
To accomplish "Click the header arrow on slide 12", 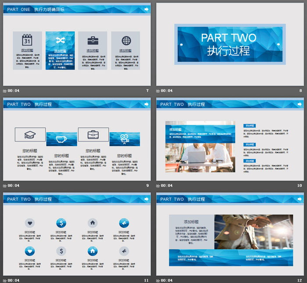I will [x=300, y=199].
